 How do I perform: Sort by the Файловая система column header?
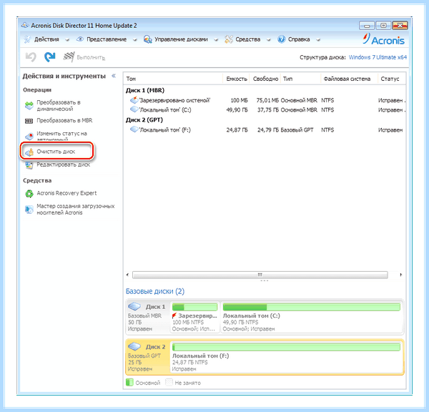click(349, 79)
